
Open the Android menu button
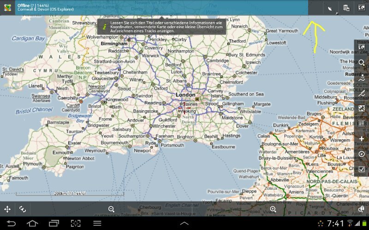pyautogui.click(x=97, y=223)
